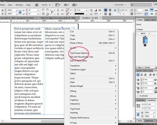This screenshot has height=125, width=157.
Task: Click the X position field 12.7 mm
Action: (149, 104)
